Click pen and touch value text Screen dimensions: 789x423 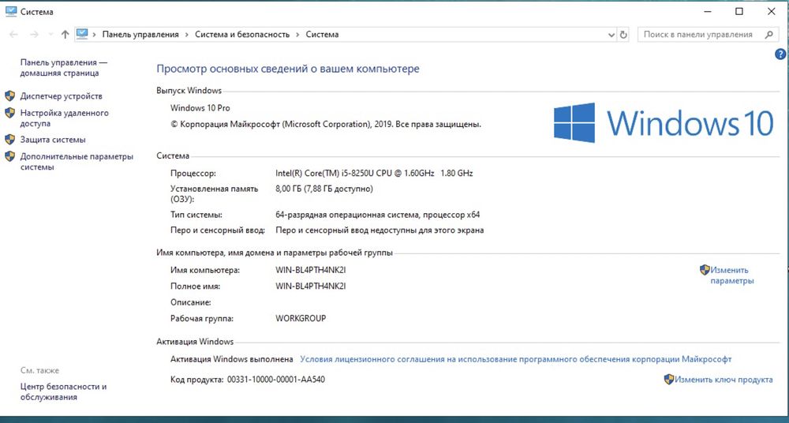click(x=380, y=230)
